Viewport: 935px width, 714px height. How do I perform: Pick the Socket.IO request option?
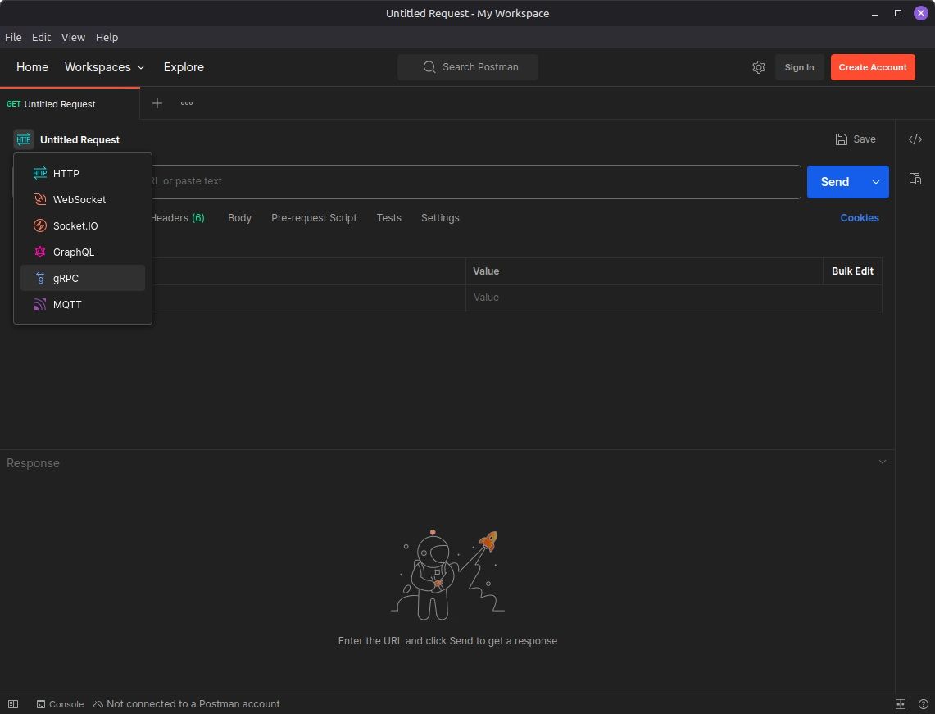coord(75,226)
